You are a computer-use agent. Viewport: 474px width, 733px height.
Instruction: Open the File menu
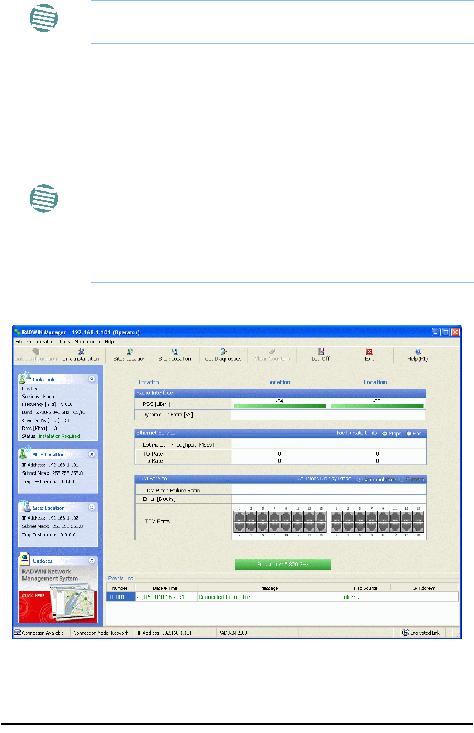tap(19, 342)
